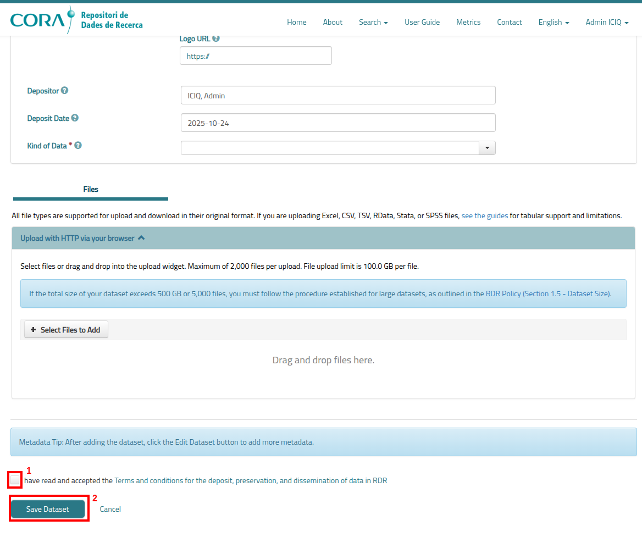This screenshot has width=642, height=537.
Task: Click help icon beside Deposit Date label
Action: (x=75, y=118)
